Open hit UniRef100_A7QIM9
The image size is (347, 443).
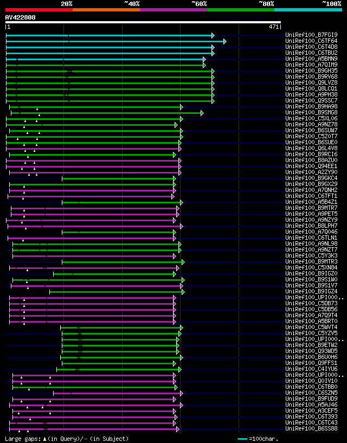click(311, 65)
